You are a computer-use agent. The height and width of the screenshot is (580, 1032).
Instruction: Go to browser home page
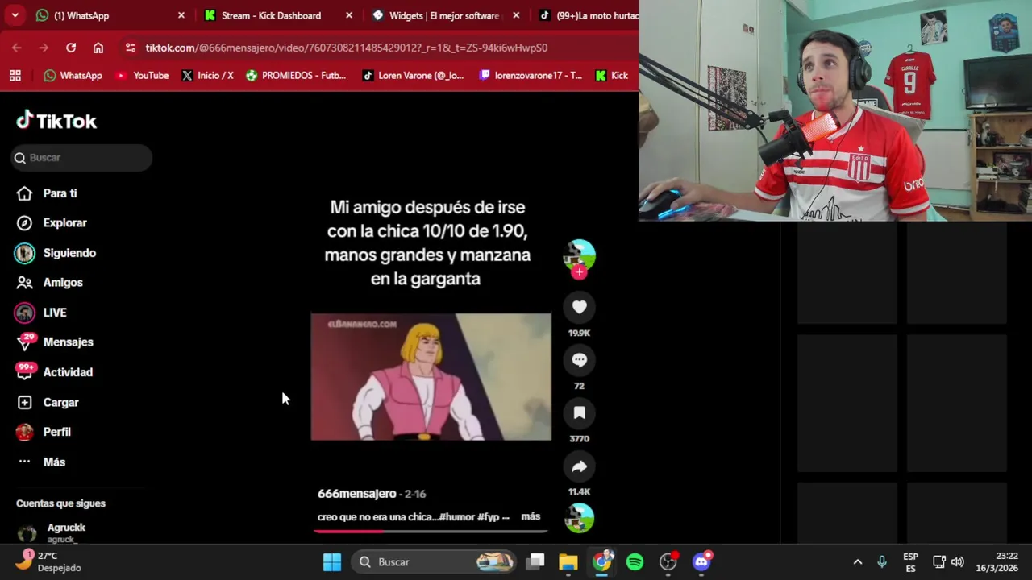[x=98, y=48]
